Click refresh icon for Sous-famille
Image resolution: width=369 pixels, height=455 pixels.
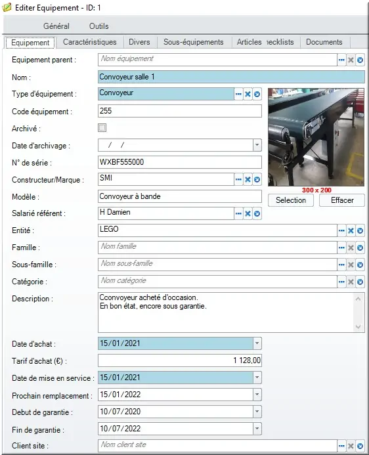[360, 265]
